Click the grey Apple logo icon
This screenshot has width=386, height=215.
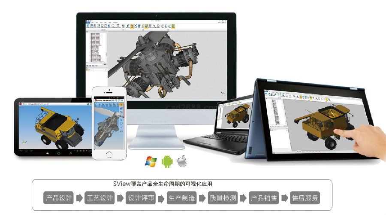tap(182, 161)
